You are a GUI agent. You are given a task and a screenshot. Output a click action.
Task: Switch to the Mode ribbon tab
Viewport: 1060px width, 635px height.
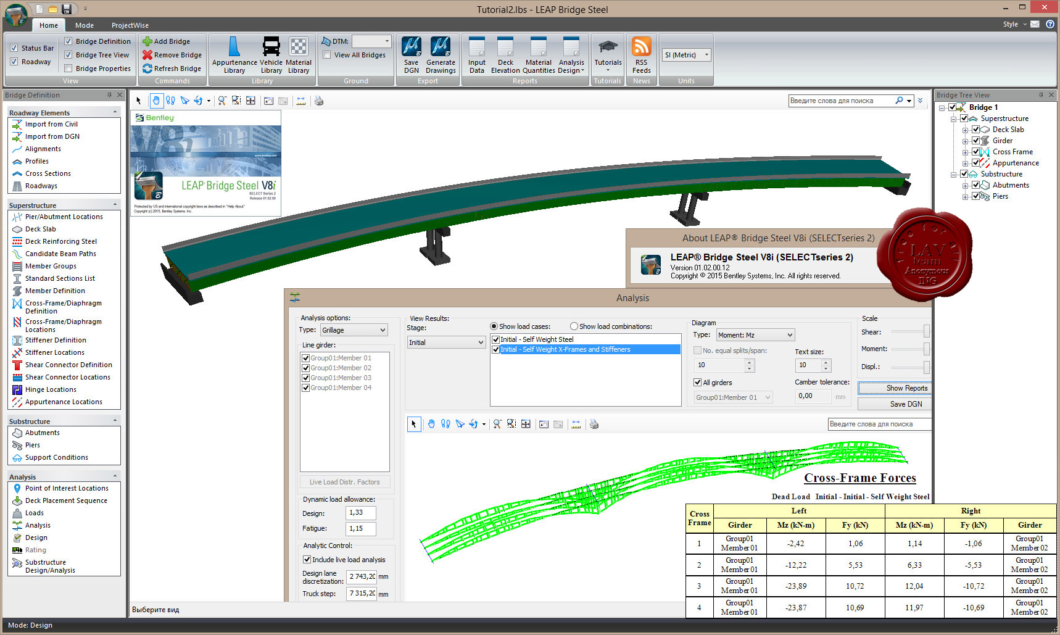85,25
